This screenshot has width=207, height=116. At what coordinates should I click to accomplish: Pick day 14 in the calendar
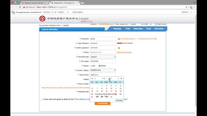pyautogui.click(x=97, y=91)
